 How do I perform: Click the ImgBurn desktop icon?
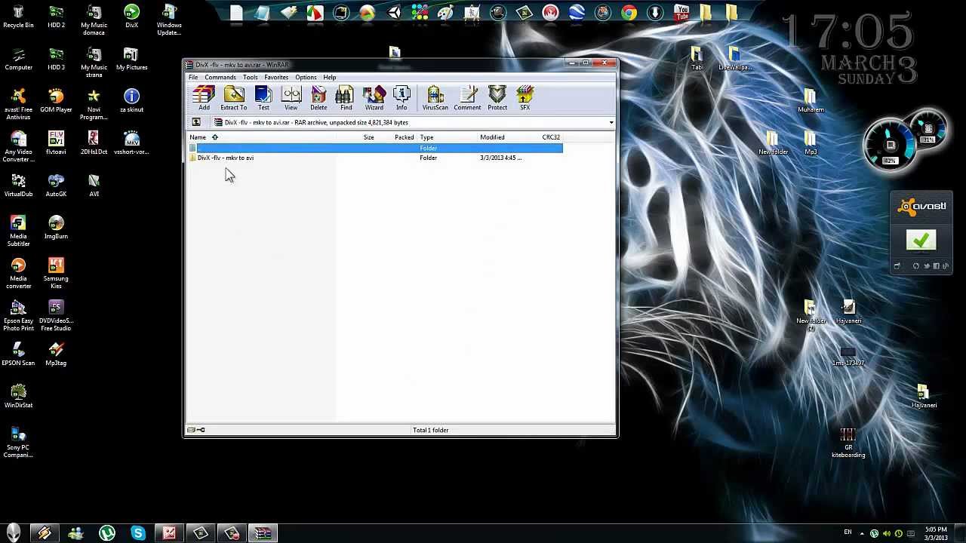pyautogui.click(x=56, y=229)
